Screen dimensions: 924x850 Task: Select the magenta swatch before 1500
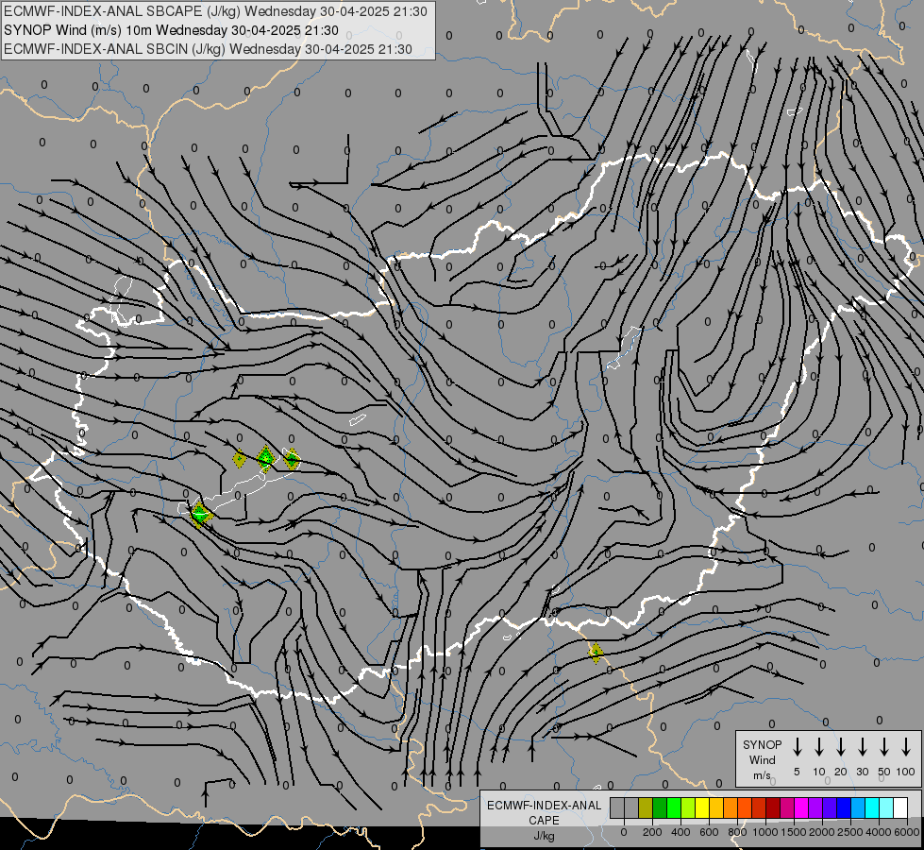point(801,807)
